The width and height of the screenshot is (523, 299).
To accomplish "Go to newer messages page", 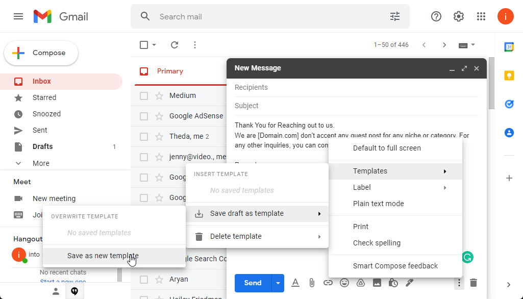I will tap(424, 45).
